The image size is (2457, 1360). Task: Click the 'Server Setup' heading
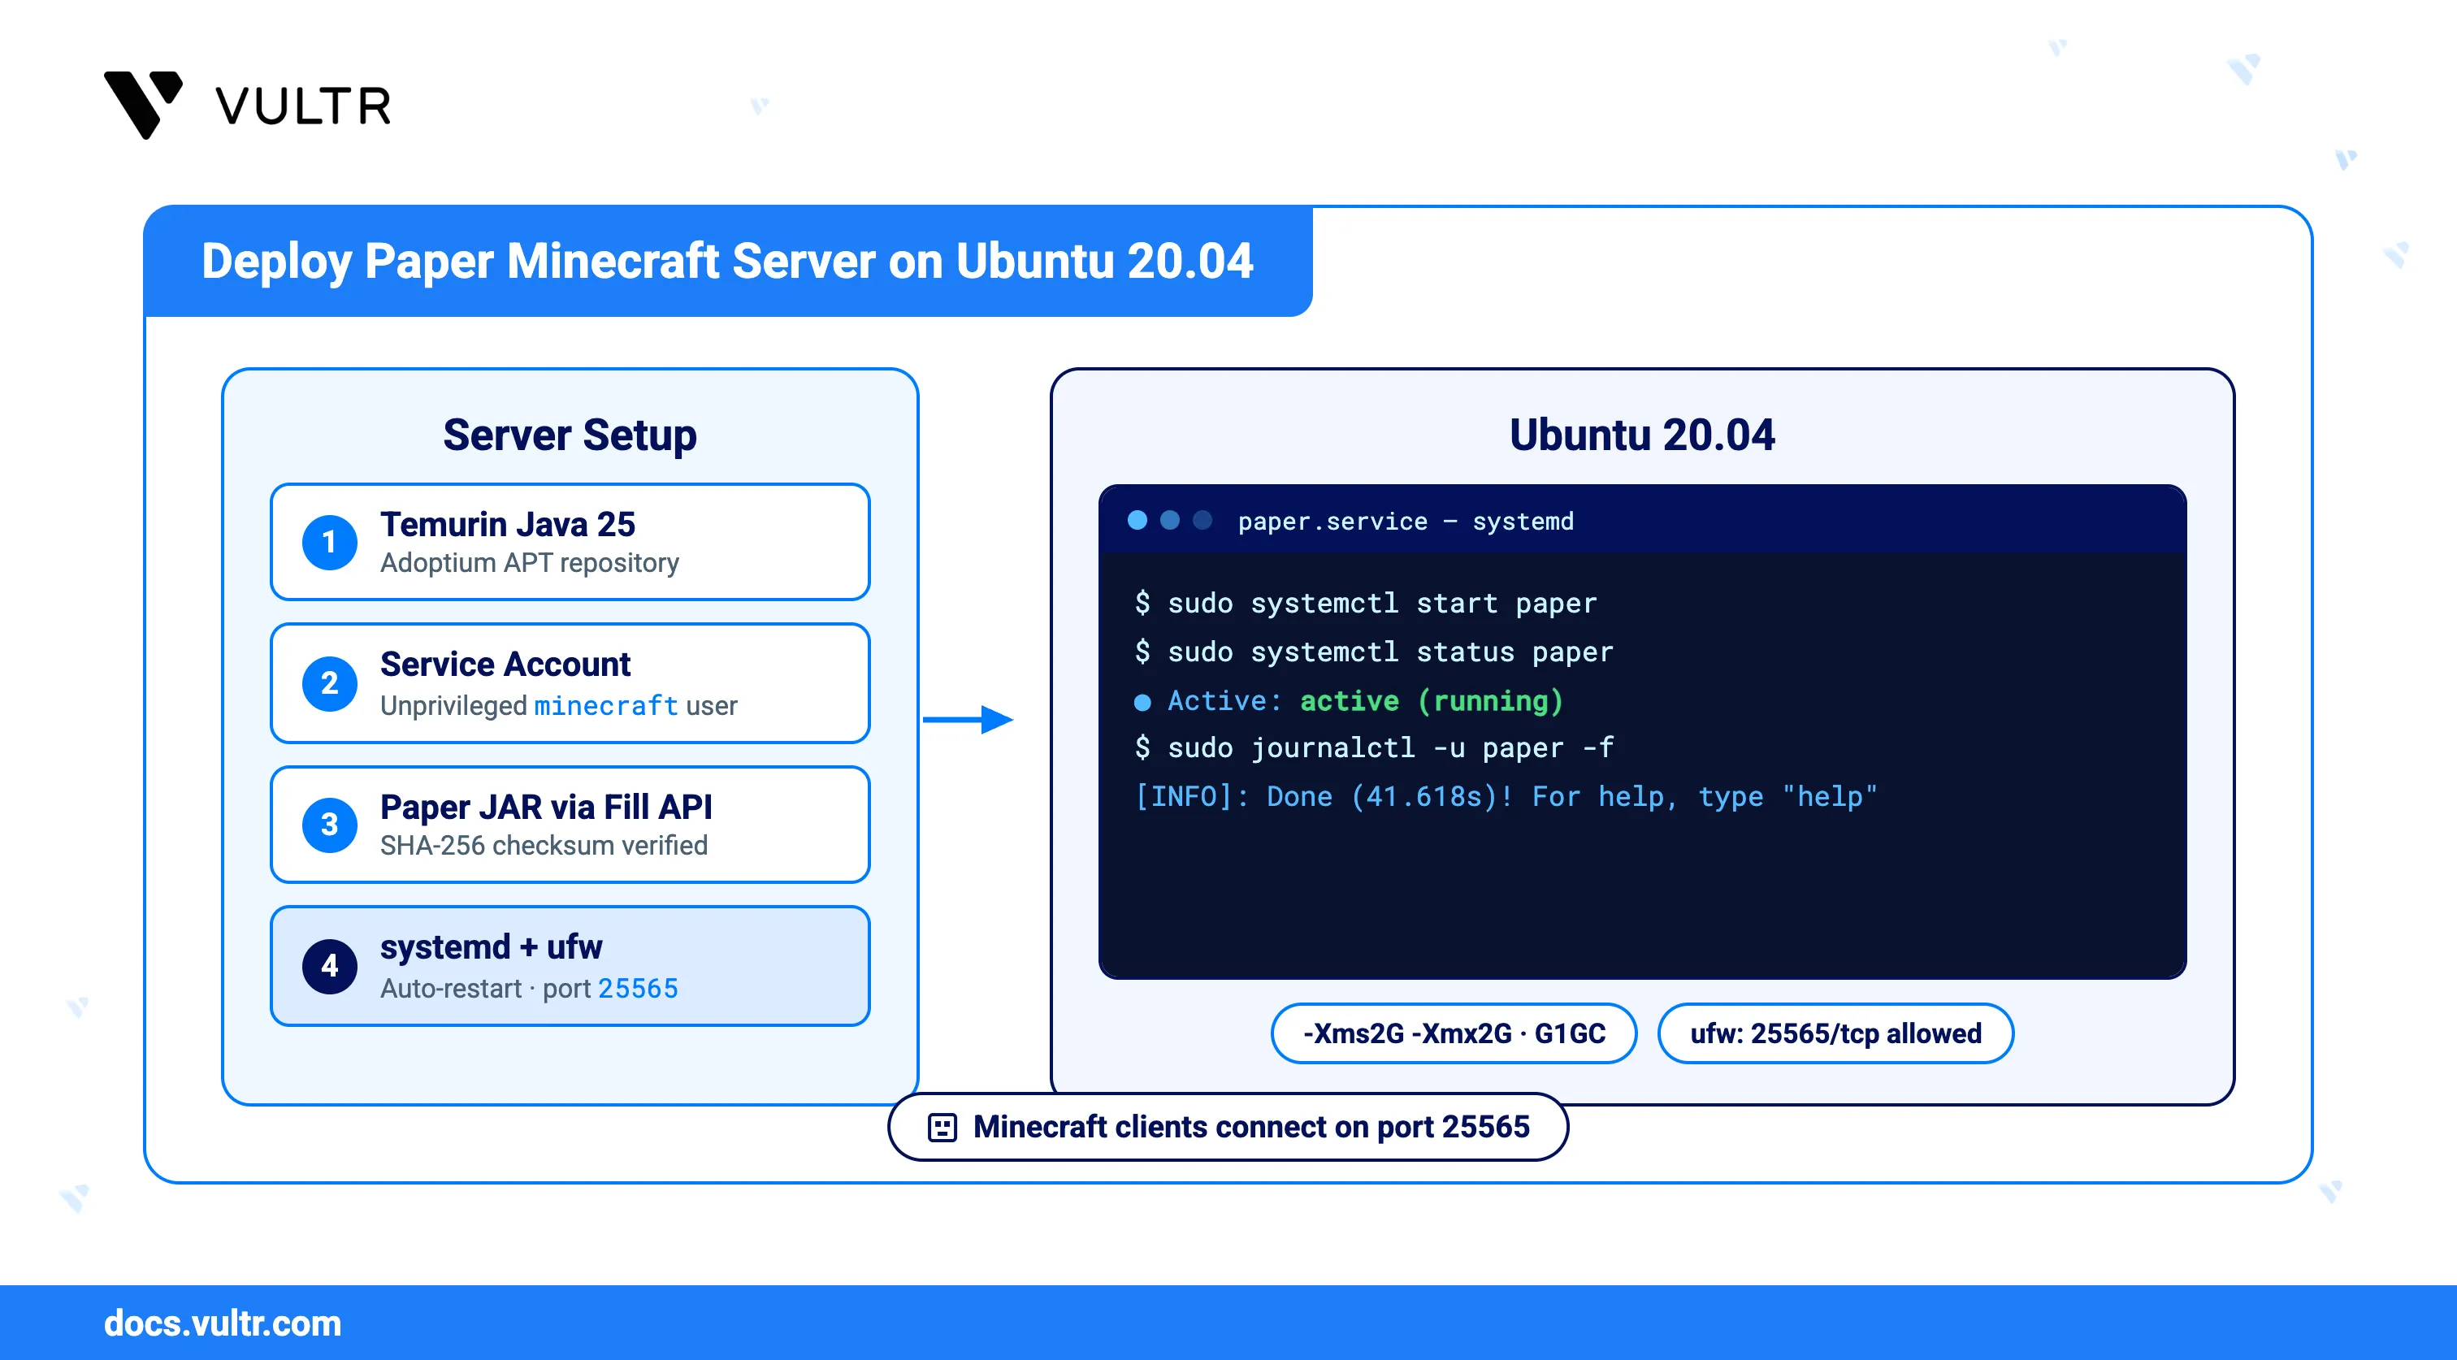click(570, 435)
